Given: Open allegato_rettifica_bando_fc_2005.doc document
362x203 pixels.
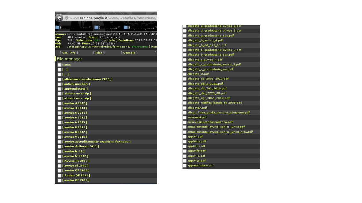Looking at the screenshot, I should [214, 103].
